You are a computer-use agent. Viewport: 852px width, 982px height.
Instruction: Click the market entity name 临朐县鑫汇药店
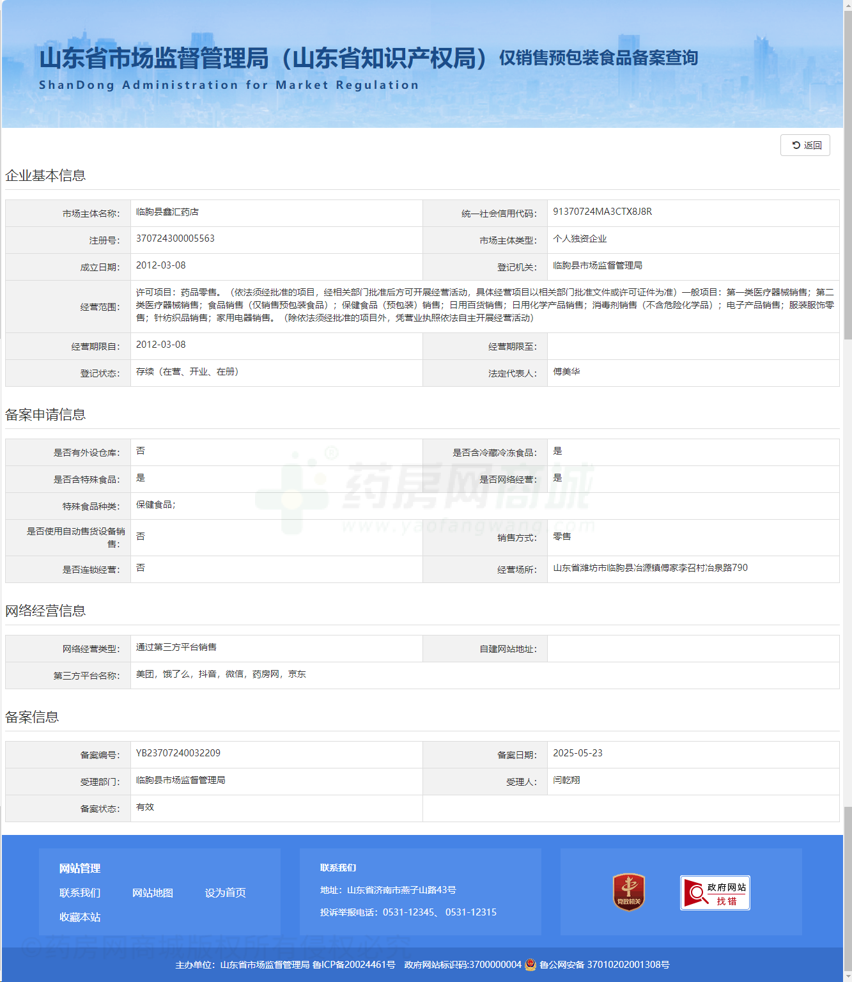[x=167, y=212]
